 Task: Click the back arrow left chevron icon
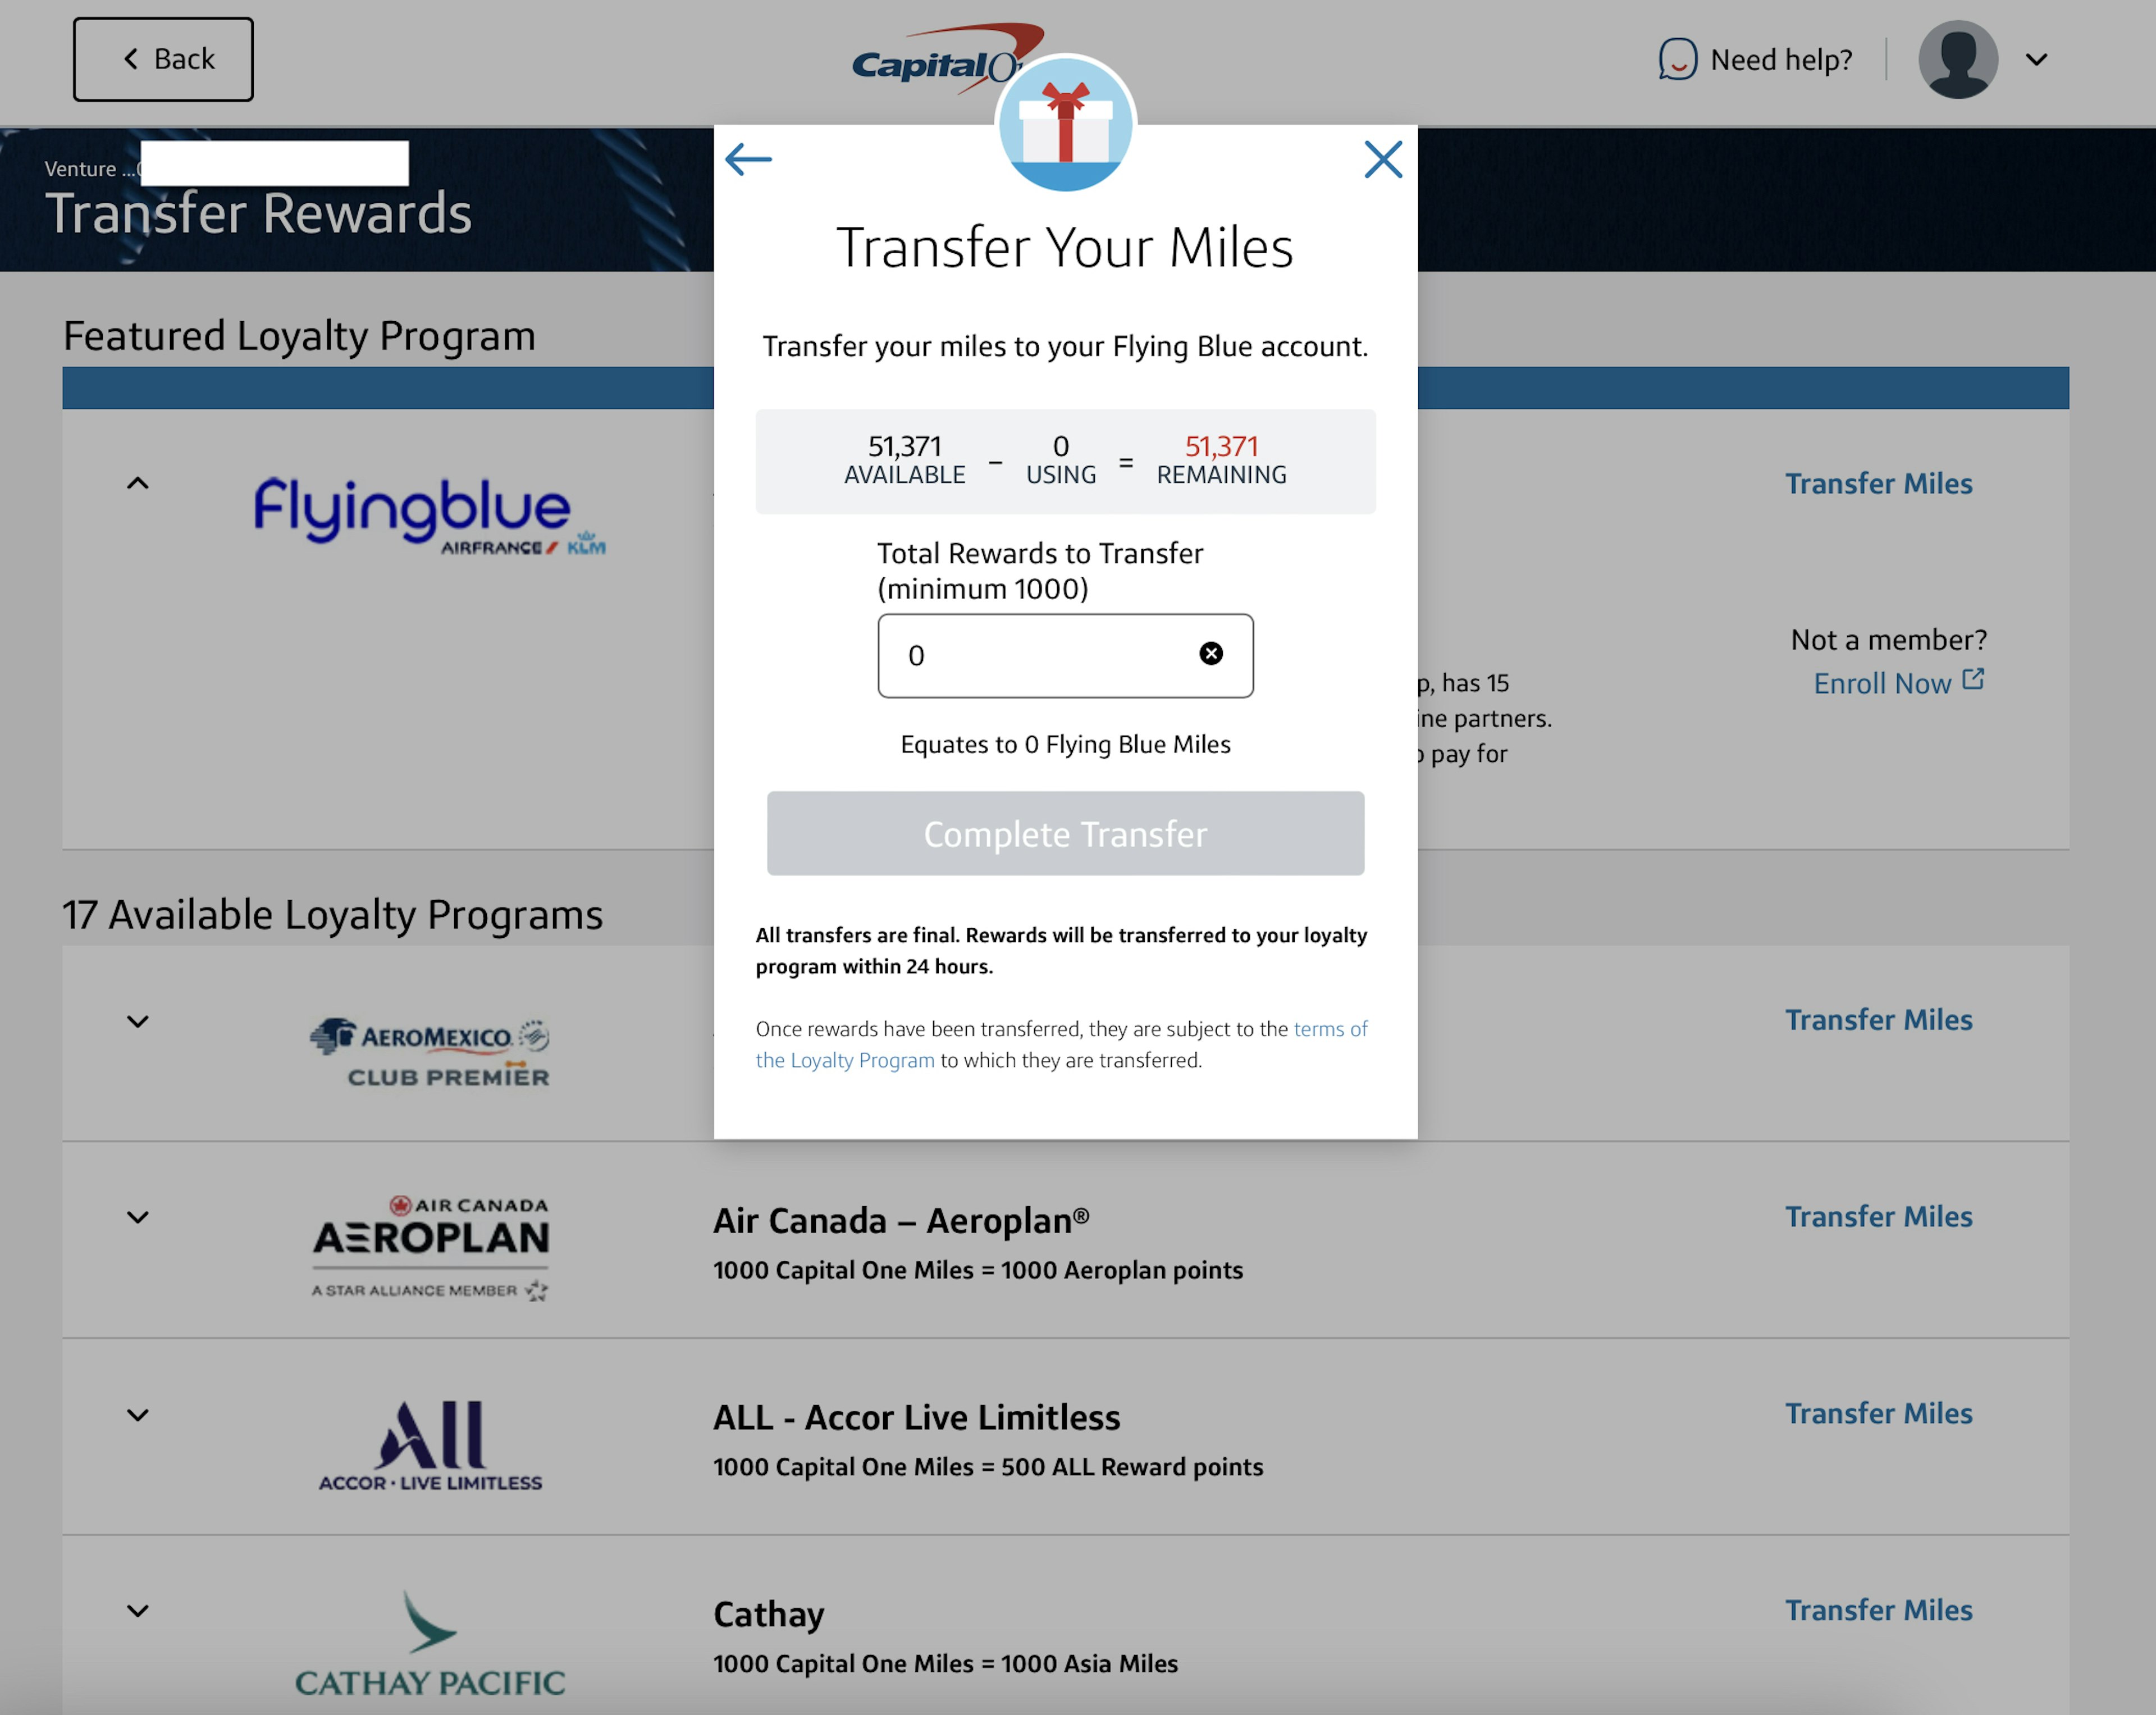749,159
